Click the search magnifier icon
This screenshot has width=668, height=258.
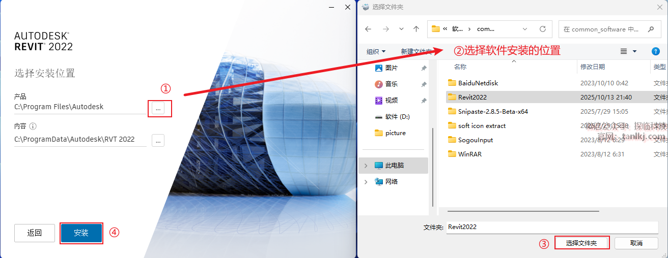point(651,29)
